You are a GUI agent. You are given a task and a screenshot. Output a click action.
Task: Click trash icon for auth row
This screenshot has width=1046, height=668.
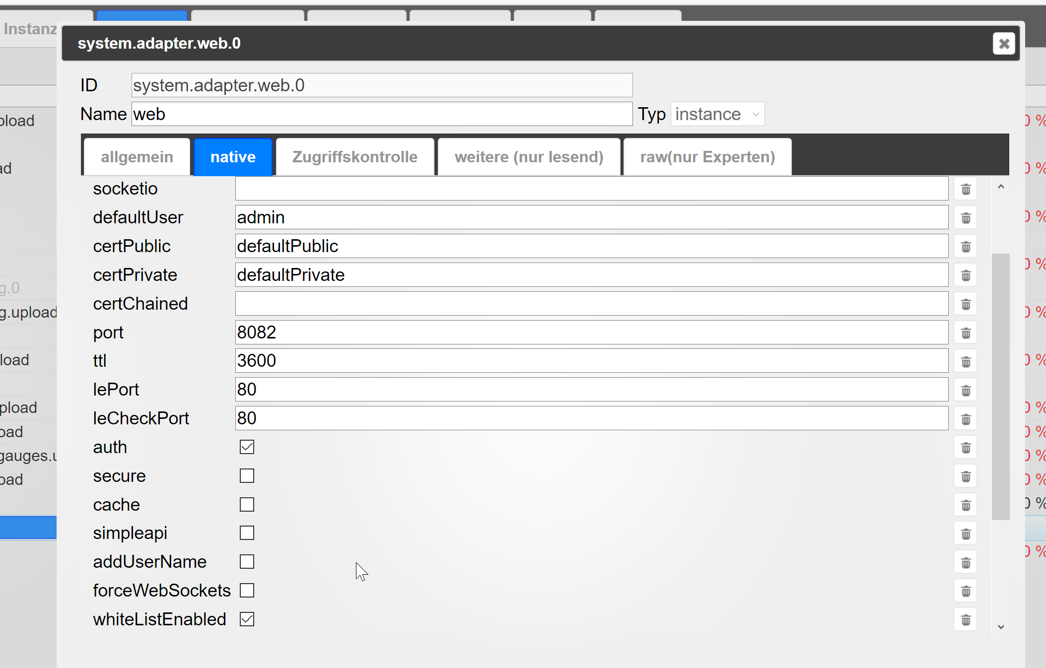point(966,448)
